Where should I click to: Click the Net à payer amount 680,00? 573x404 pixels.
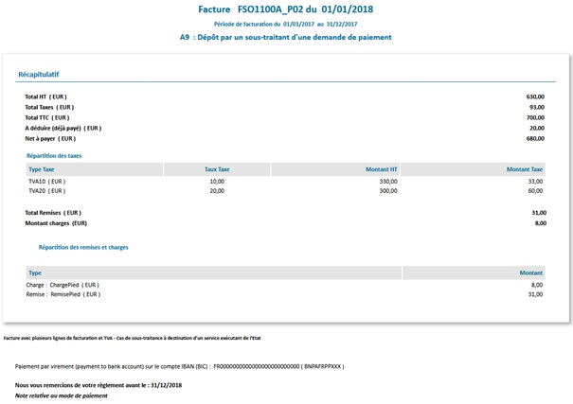(x=535, y=138)
